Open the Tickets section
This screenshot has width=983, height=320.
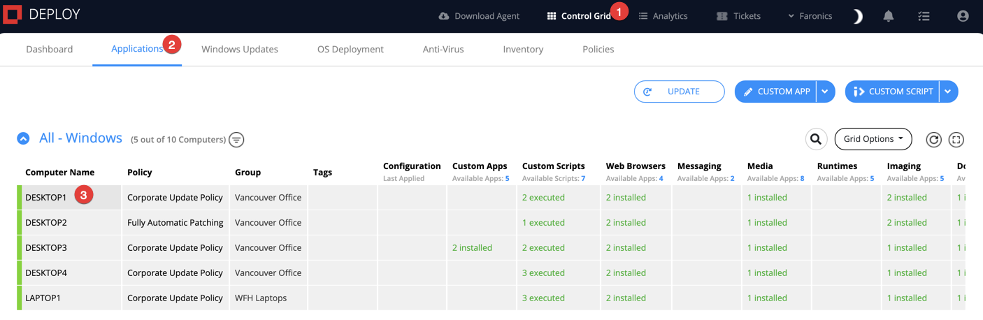[x=738, y=16]
